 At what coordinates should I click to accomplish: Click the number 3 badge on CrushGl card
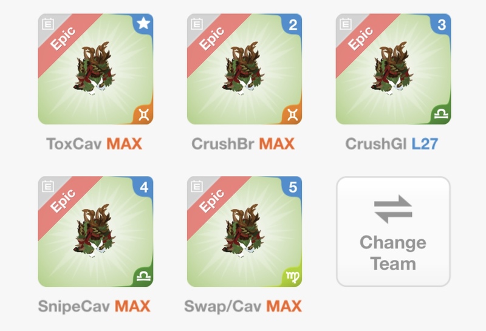[x=442, y=24]
